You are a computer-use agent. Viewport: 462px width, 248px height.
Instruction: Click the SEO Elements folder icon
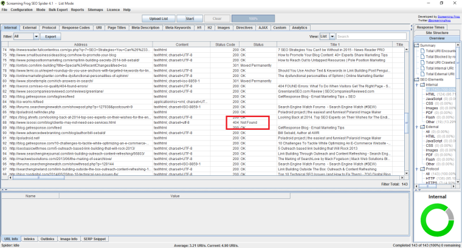(x=417, y=79)
